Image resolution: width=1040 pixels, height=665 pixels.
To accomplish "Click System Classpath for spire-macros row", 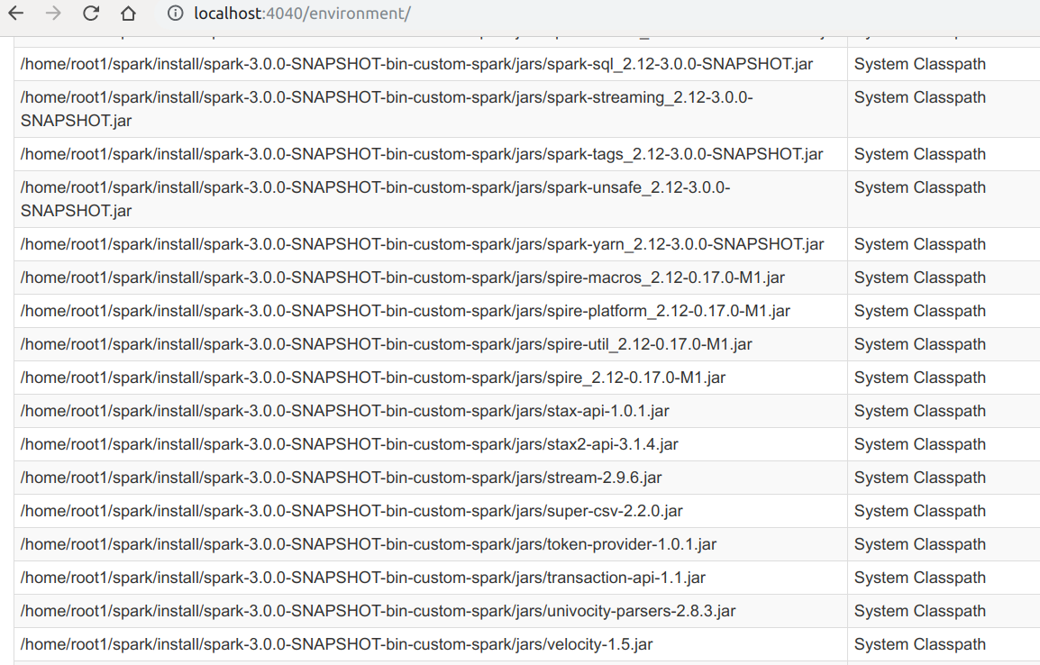I will click(x=919, y=278).
